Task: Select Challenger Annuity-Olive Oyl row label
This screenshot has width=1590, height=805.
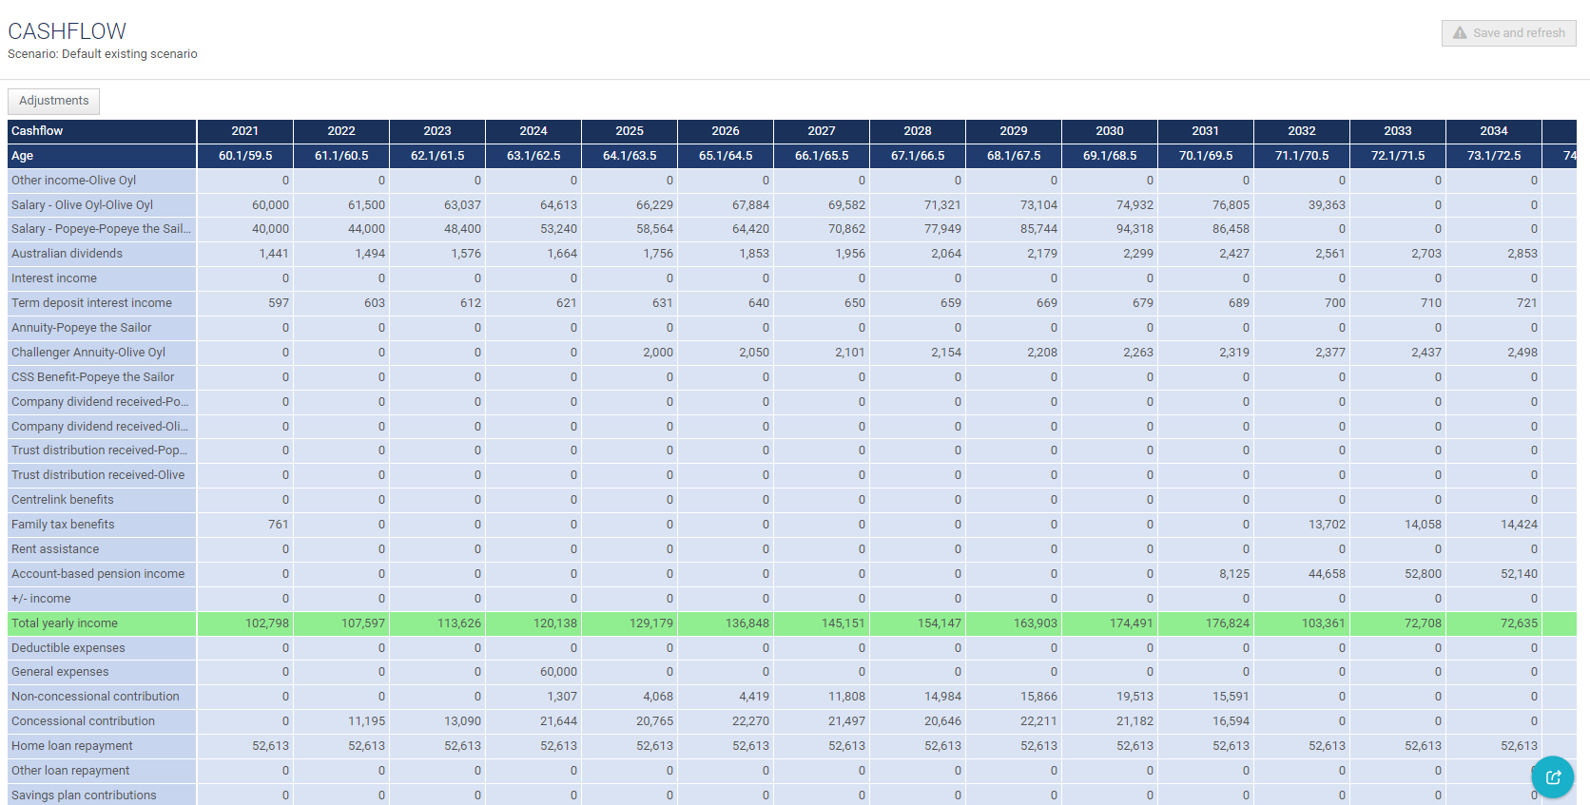Action: click(x=102, y=353)
